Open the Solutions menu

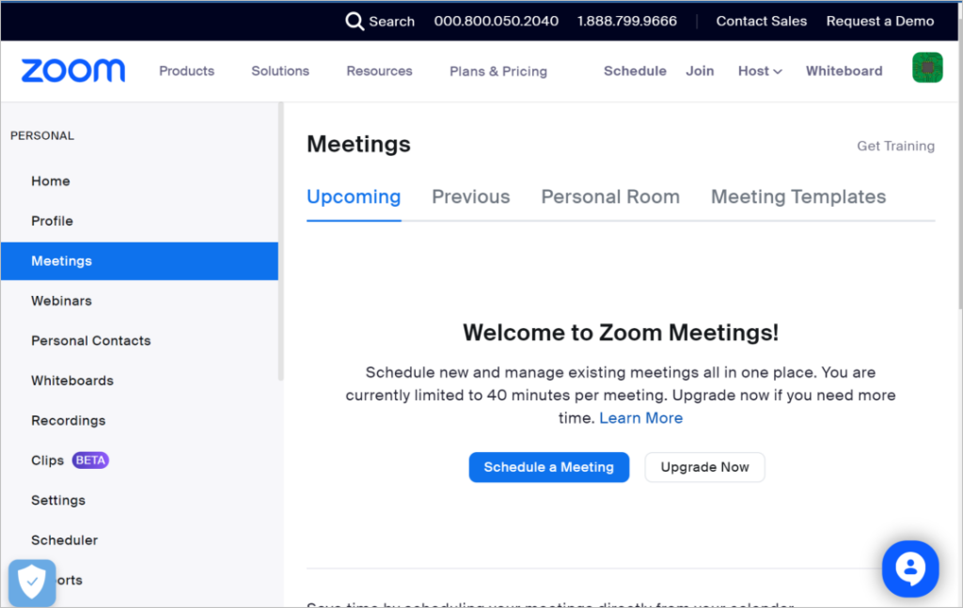point(280,71)
